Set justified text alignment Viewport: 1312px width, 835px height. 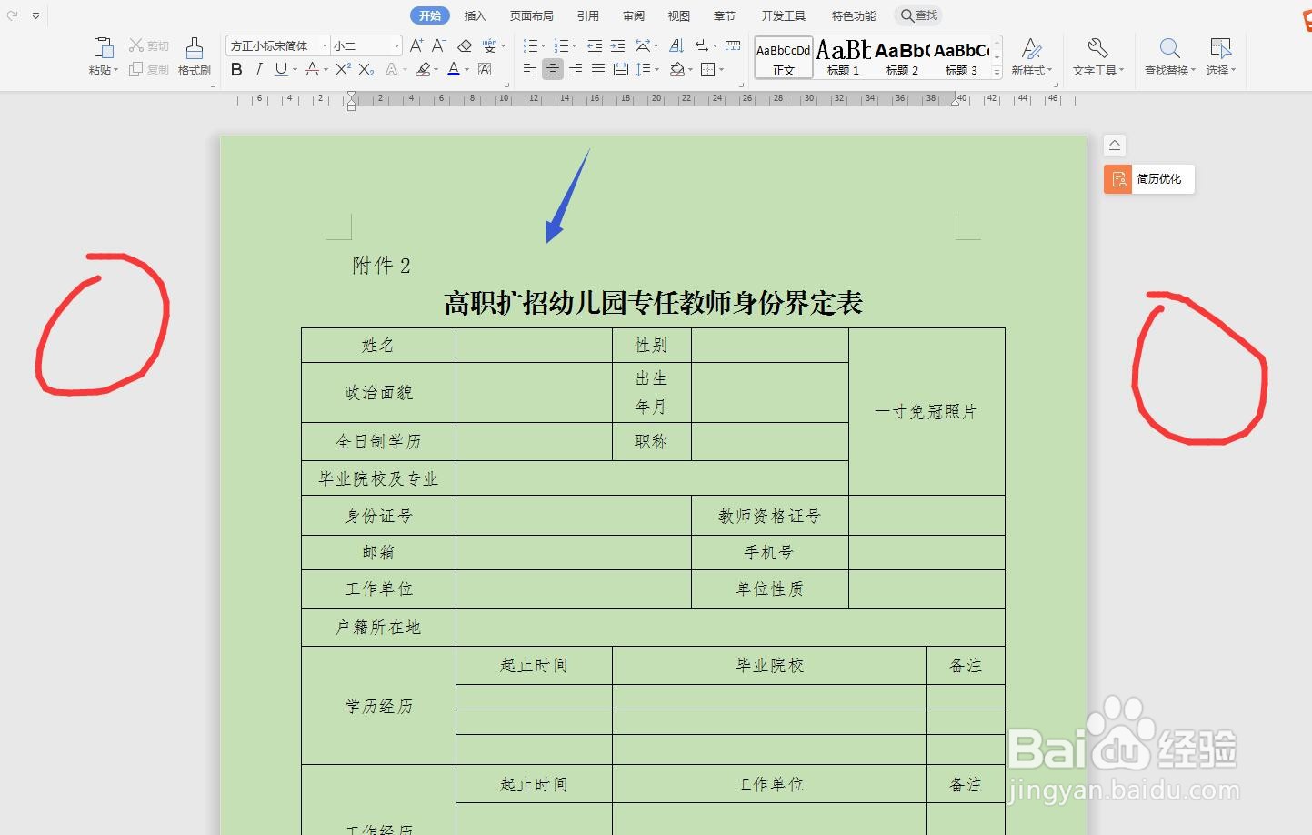pyautogui.click(x=598, y=69)
